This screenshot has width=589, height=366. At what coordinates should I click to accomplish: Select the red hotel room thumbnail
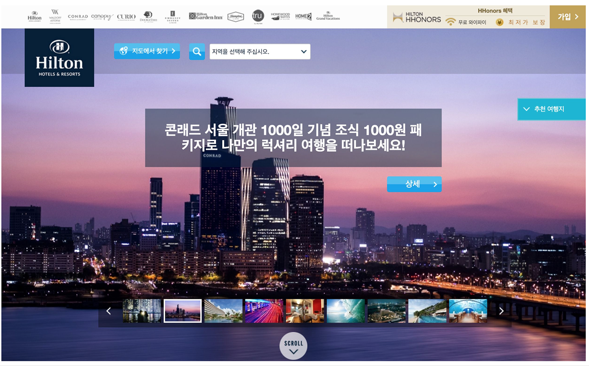(x=305, y=311)
